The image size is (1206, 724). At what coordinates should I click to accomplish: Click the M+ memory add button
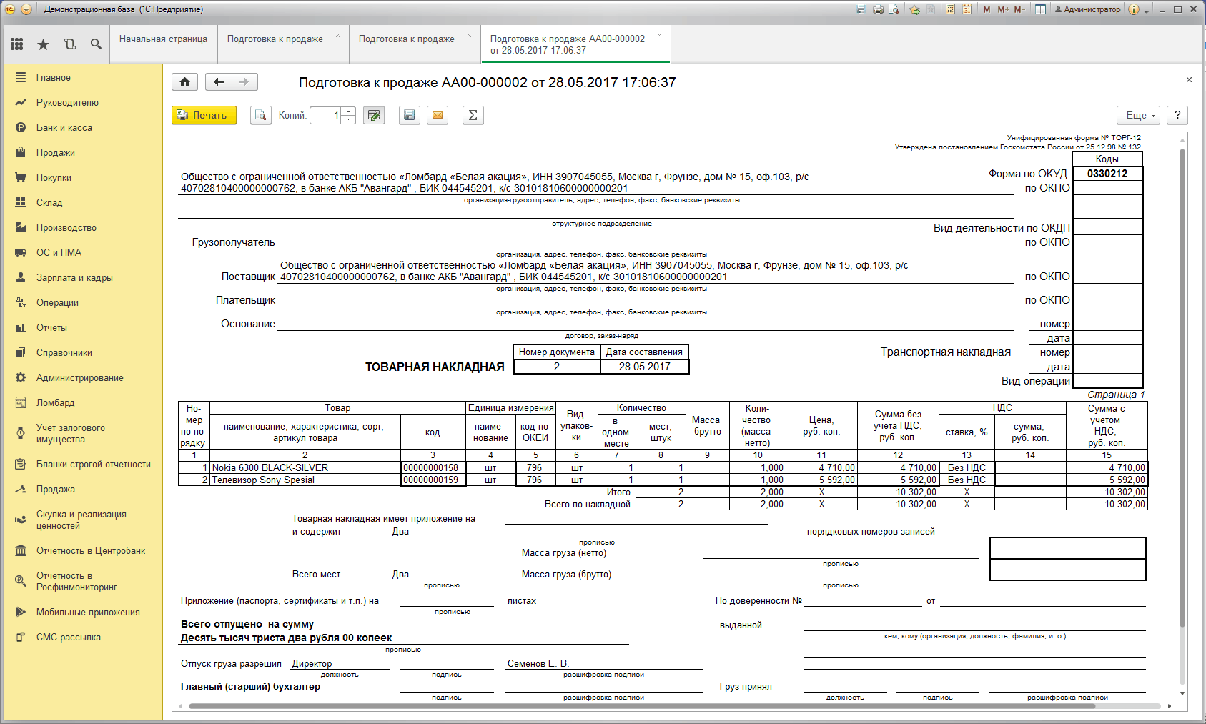coord(1003,9)
